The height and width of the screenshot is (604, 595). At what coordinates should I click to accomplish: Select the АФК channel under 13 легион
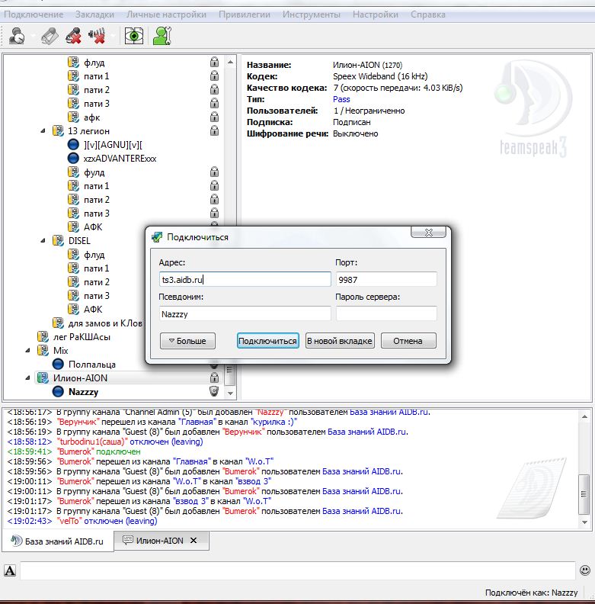click(x=93, y=227)
